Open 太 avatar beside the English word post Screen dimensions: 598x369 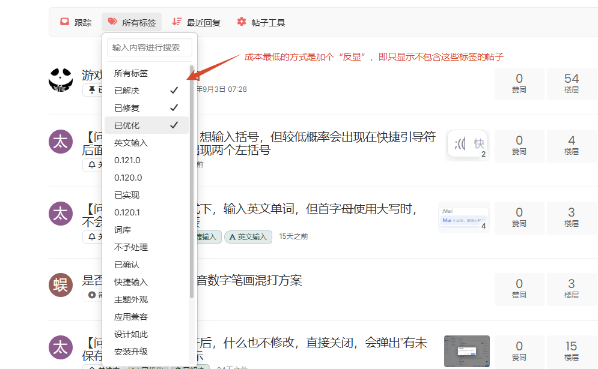pyautogui.click(x=61, y=214)
